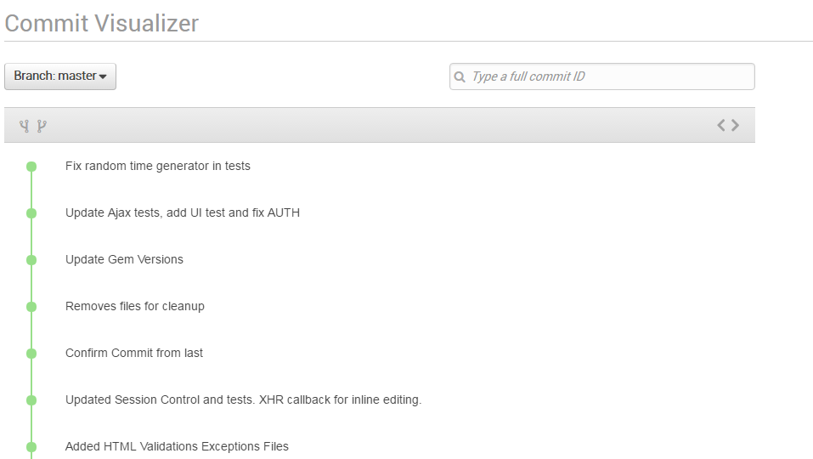
Task: Select commit dot for 'Added HTML Validations Exceptions Files'
Action: (31, 446)
